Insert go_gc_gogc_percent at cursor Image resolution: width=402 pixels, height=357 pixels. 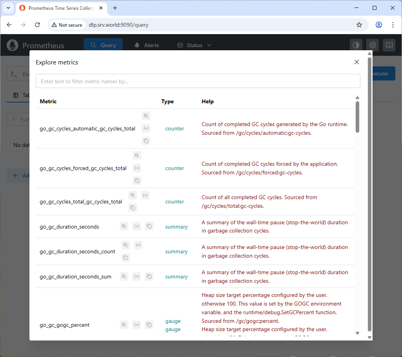click(x=136, y=325)
